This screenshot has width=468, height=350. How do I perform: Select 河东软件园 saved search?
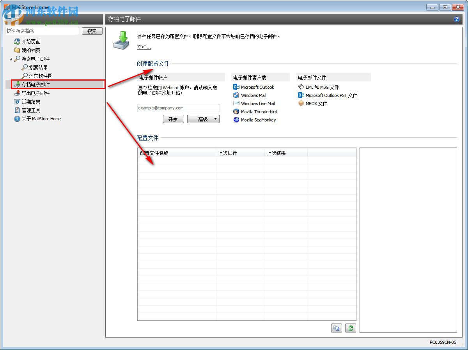tap(41, 76)
